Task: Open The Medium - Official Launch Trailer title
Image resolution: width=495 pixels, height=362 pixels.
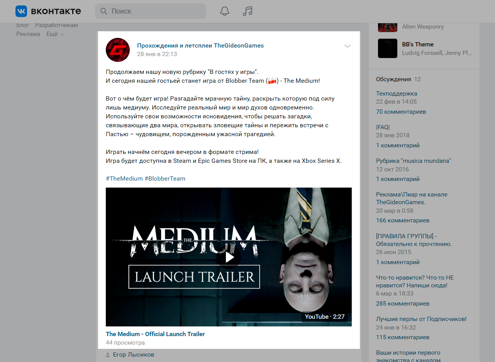Action: tap(155, 334)
